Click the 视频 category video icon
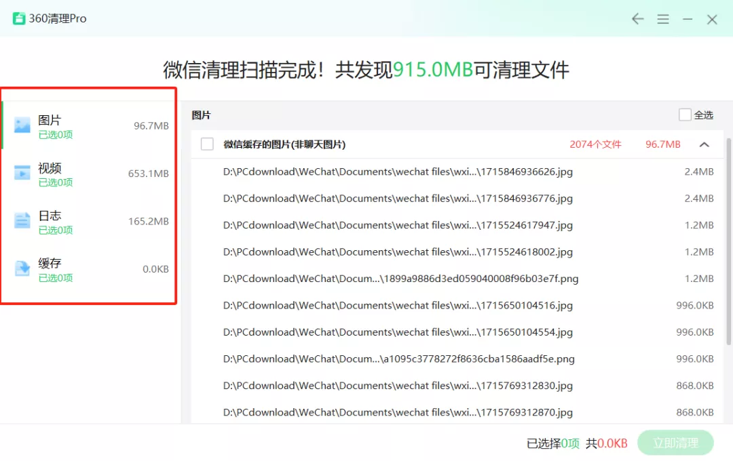The width and height of the screenshot is (733, 461). [22, 173]
